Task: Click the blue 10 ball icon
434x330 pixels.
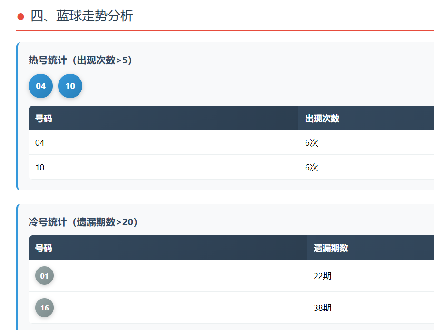Action: (70, 86)
